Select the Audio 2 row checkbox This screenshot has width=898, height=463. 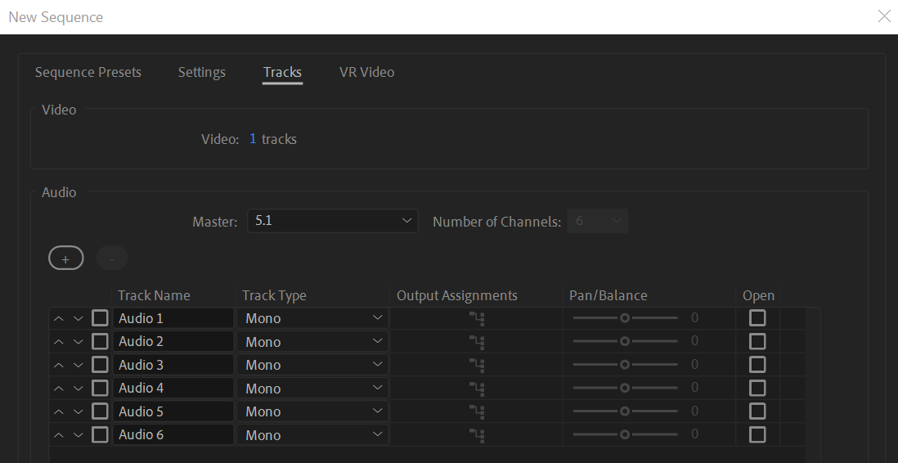tap(100, 341)
